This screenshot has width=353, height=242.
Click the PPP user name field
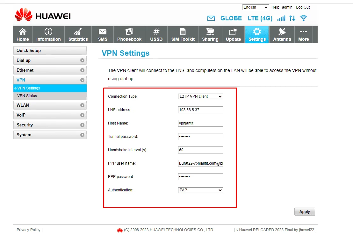tap(200, 163)
